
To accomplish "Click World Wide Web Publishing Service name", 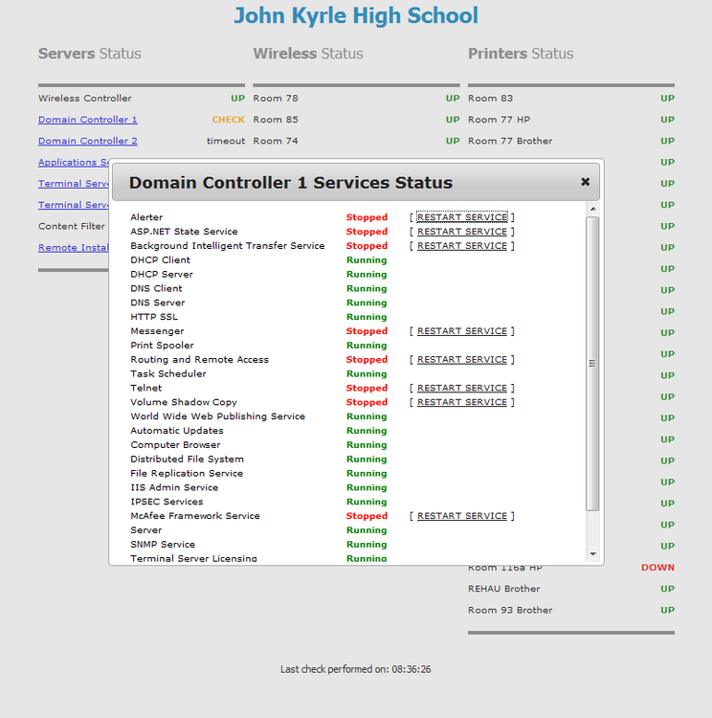I will (217, 415).
